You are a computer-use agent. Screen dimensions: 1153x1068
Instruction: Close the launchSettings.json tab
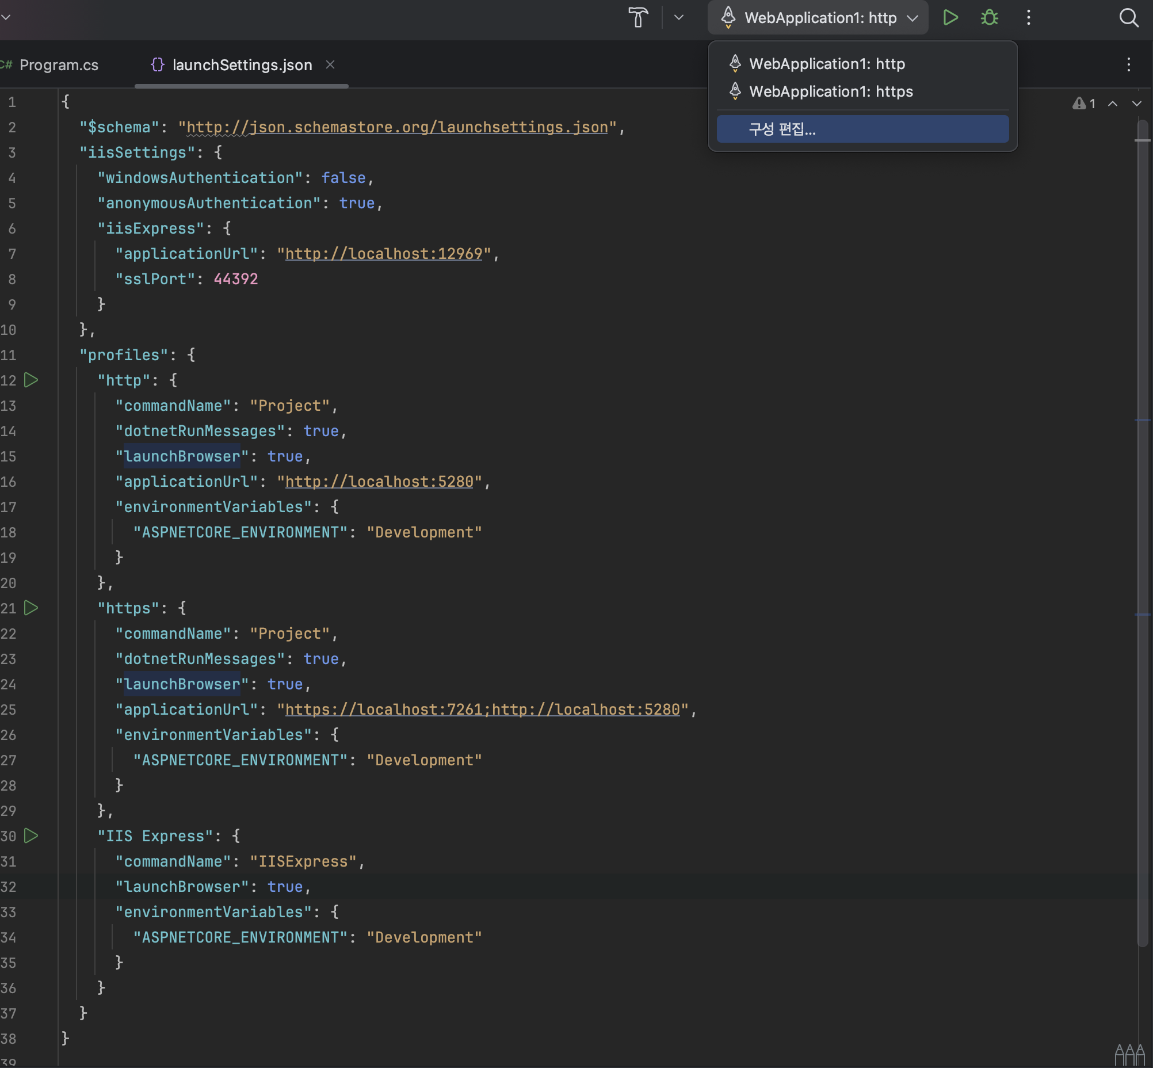(x=330, y=64)
